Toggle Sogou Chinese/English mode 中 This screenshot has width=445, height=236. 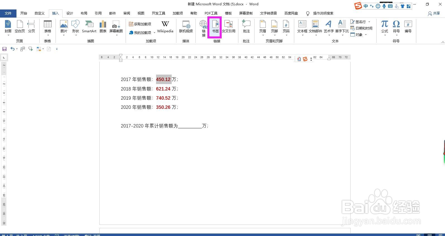366,6
